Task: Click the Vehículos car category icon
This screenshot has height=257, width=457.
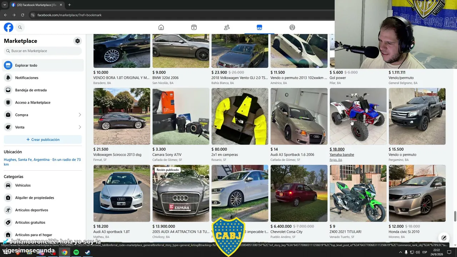Action: tap(8, 186)
